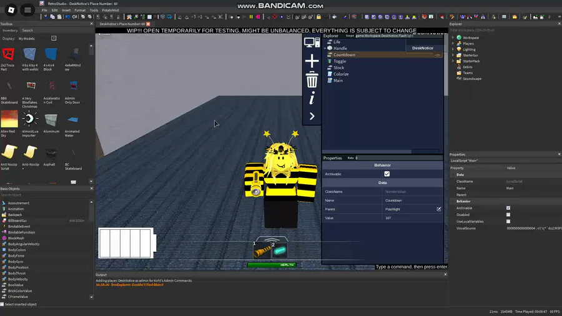The width and height of the screenshot is (562, 316).
Task: Click the in-game trash delete icon
Action: (312, 79)
